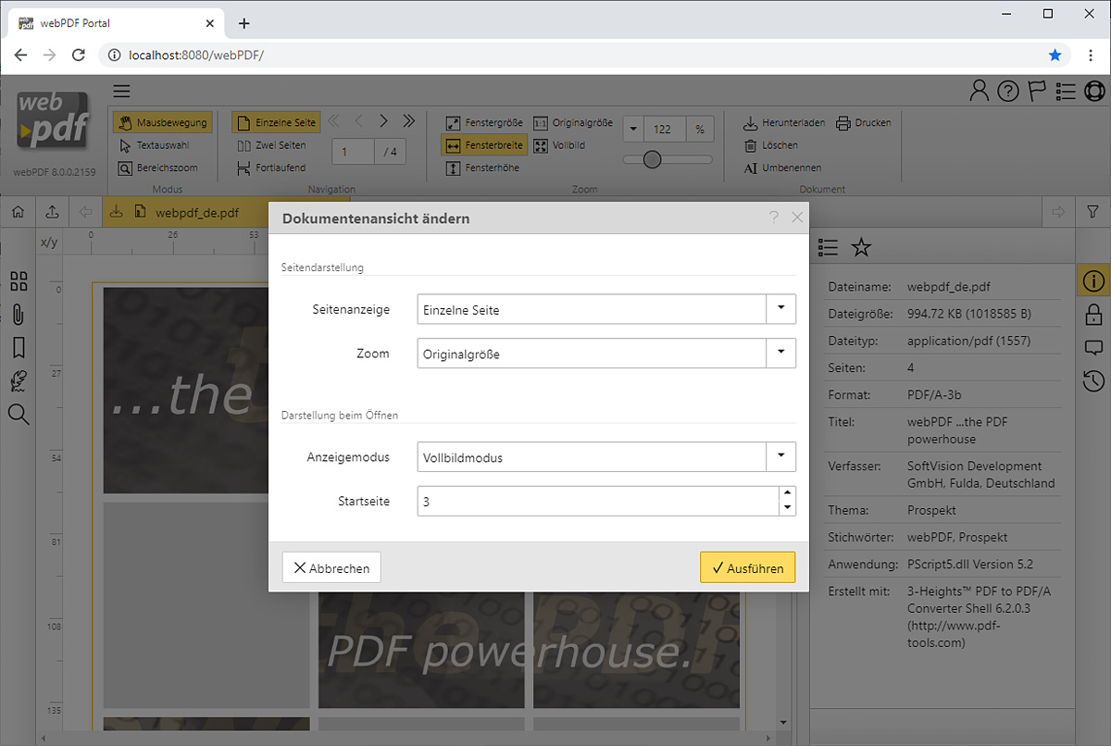Open the attachments panel via paperclip icon
The image size is (1111, 746).
pos(19,314)
